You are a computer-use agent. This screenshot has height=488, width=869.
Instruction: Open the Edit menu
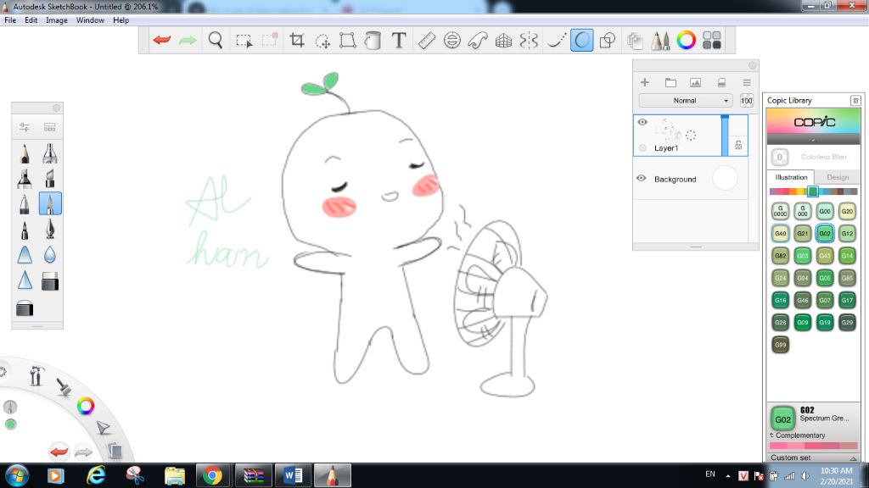31,20
